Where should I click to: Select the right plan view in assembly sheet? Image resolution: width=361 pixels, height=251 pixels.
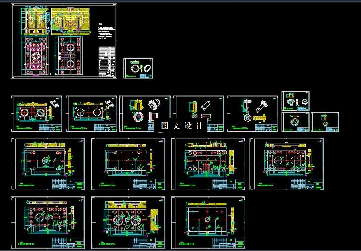pyautogui.click(x=69, y=56)
